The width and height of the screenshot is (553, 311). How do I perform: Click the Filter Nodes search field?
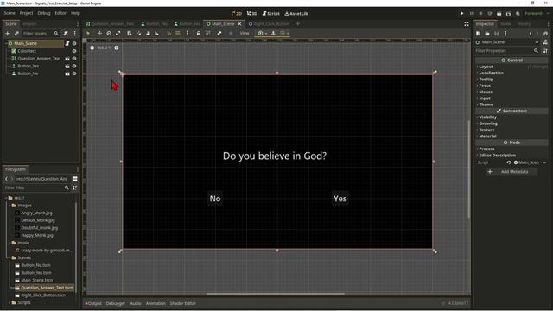tap(41, 33)
